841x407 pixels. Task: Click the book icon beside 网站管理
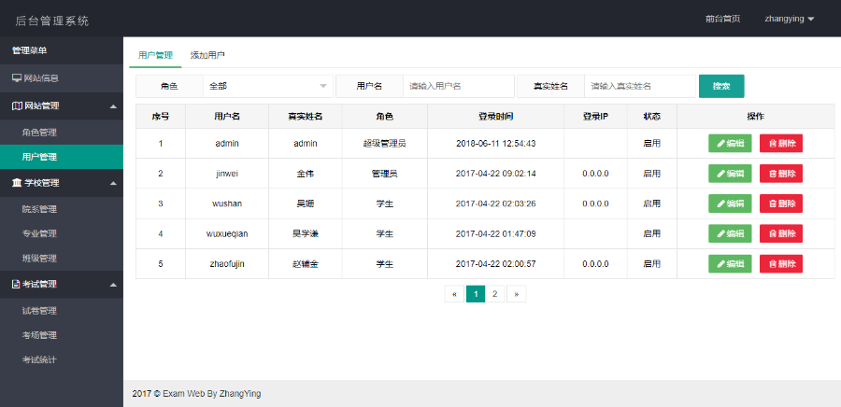17,106
